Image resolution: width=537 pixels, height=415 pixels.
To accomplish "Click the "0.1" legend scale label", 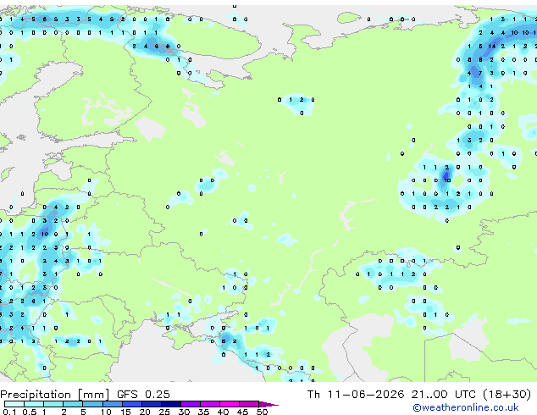I will click(x=9, y=412).
